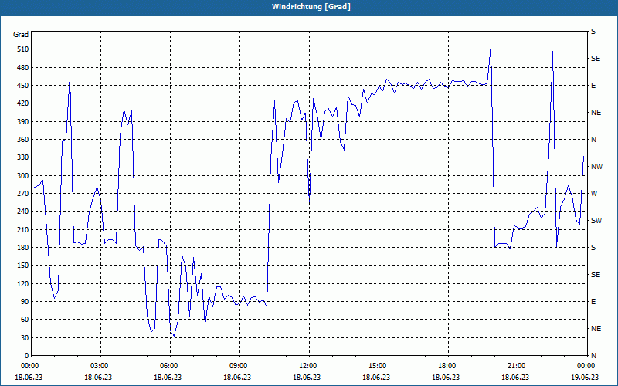Click the 18.06.23 date under 21:00
Image resolution: width=618 pixels, height=386 pixels.
(x=515, y=377)
